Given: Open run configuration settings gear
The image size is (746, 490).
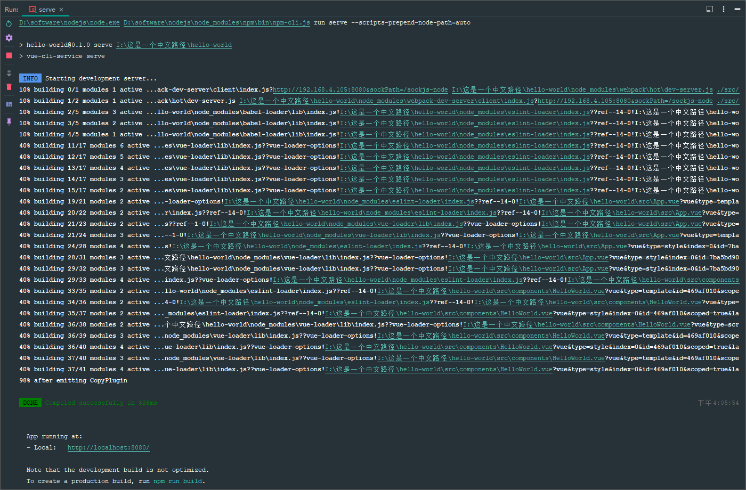Looking at the screenshot, I should point(9,38).
